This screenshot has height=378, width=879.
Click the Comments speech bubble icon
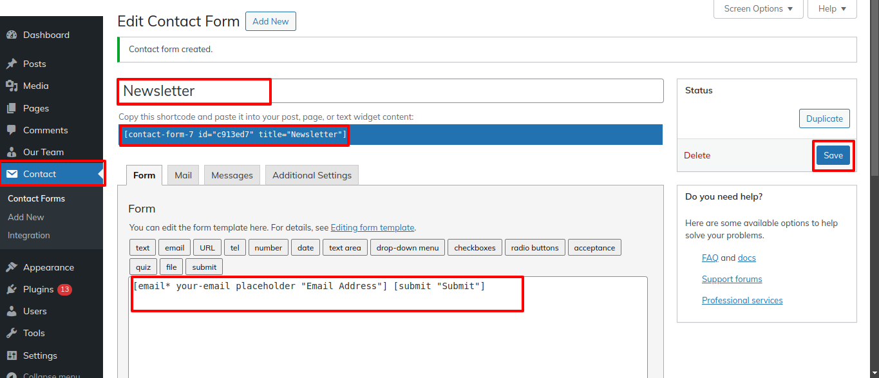click(12, 130)
